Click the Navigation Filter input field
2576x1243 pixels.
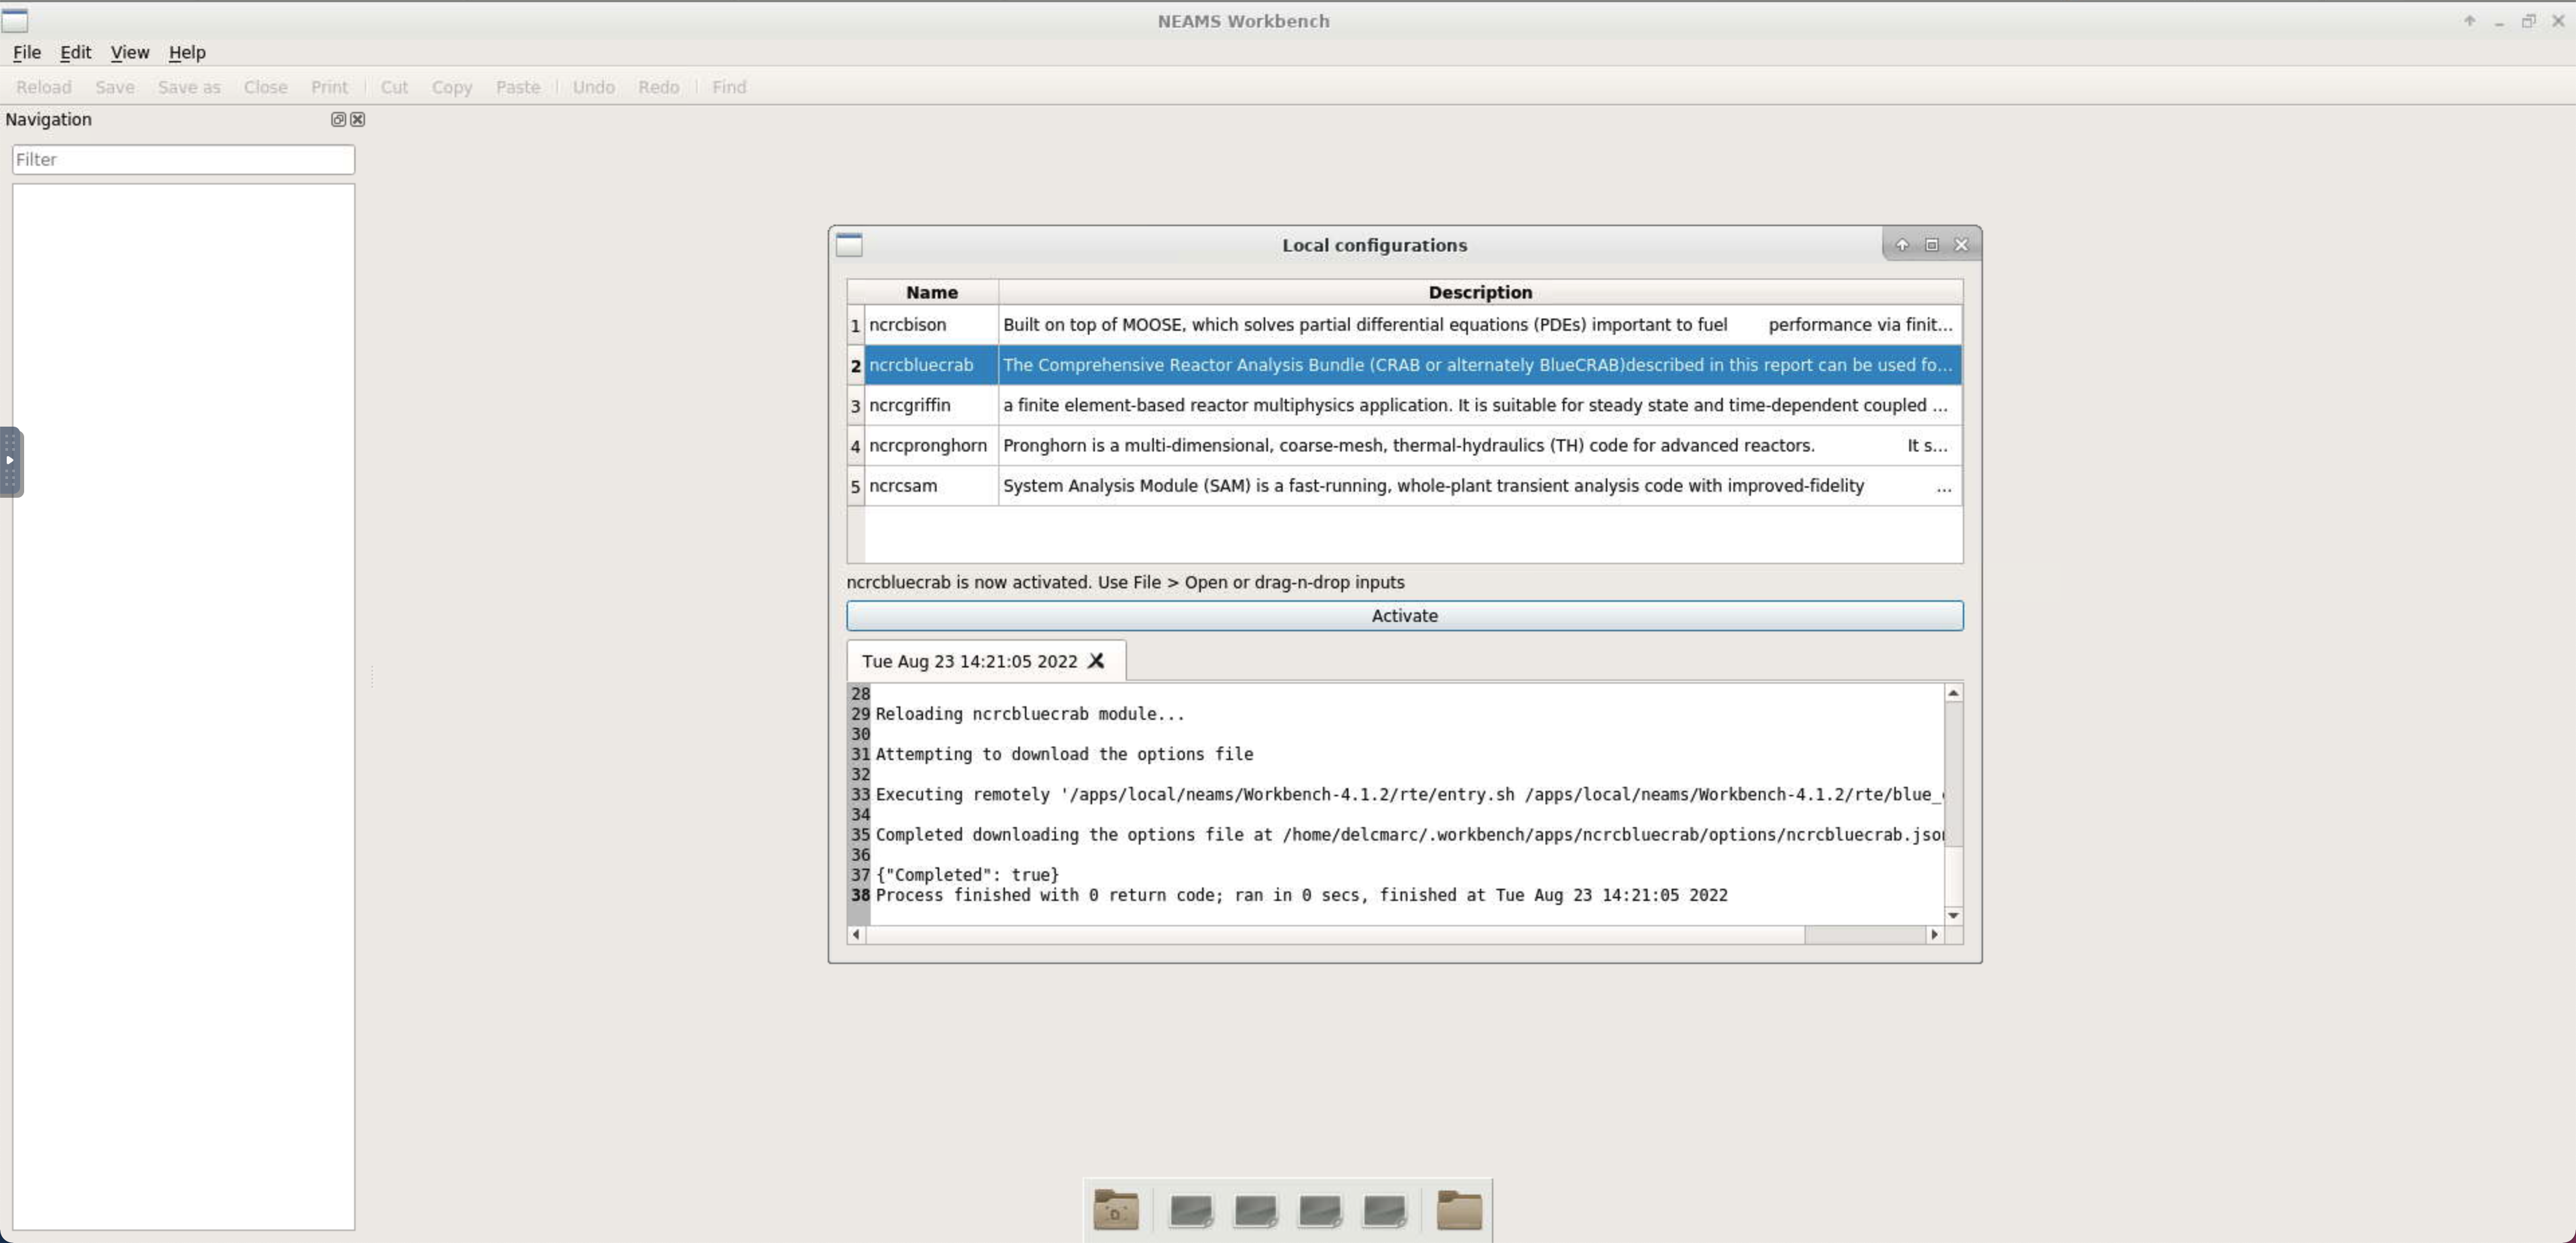click(x=183, y=159)
